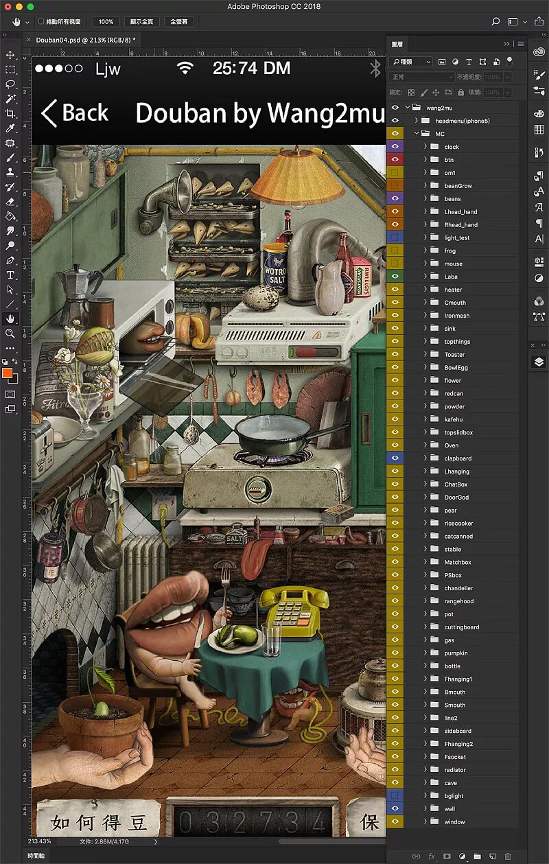Expand the frog group
549x864 pixels.
[x=425, y=250]
